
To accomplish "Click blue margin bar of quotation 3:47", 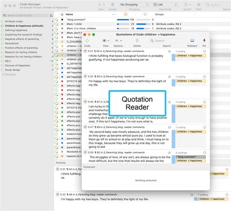I will click(173, 139).
